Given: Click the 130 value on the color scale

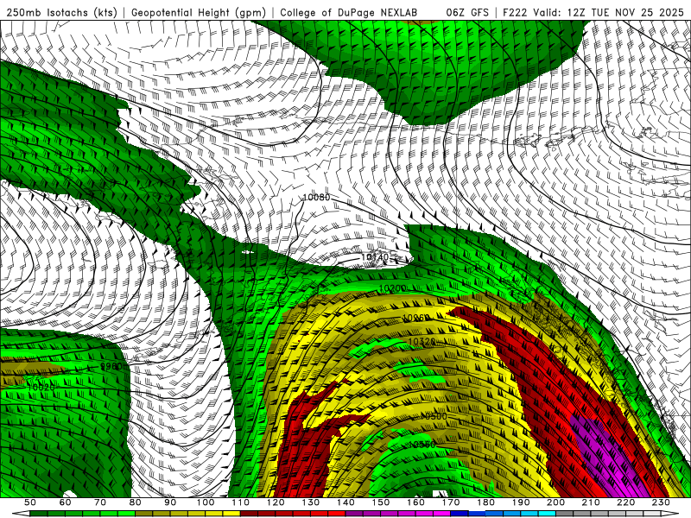Looking at the screenshot, I should [x=311, y=502].
